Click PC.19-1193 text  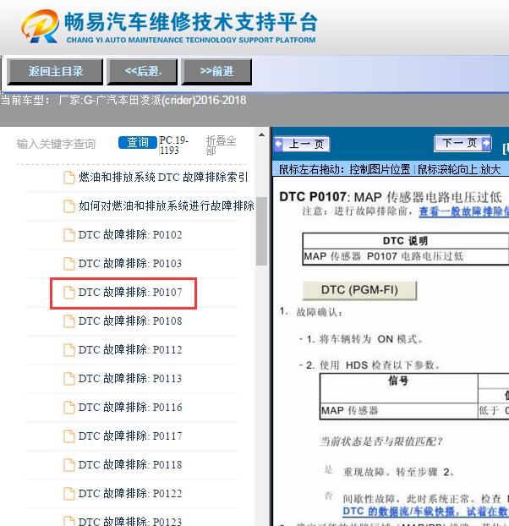pos(173,145)
